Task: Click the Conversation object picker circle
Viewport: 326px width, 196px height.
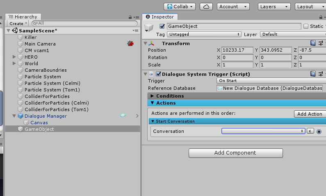Action: coord(319,131)
